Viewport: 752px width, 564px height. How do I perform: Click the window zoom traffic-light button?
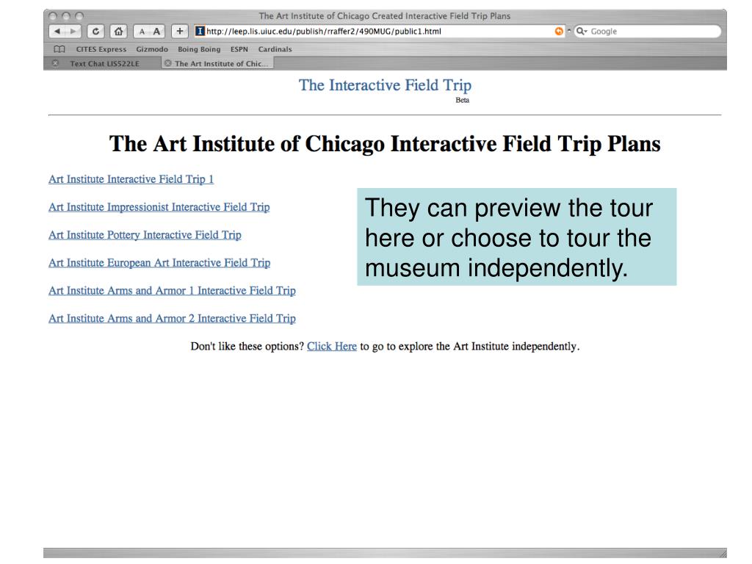pos(79,16)
